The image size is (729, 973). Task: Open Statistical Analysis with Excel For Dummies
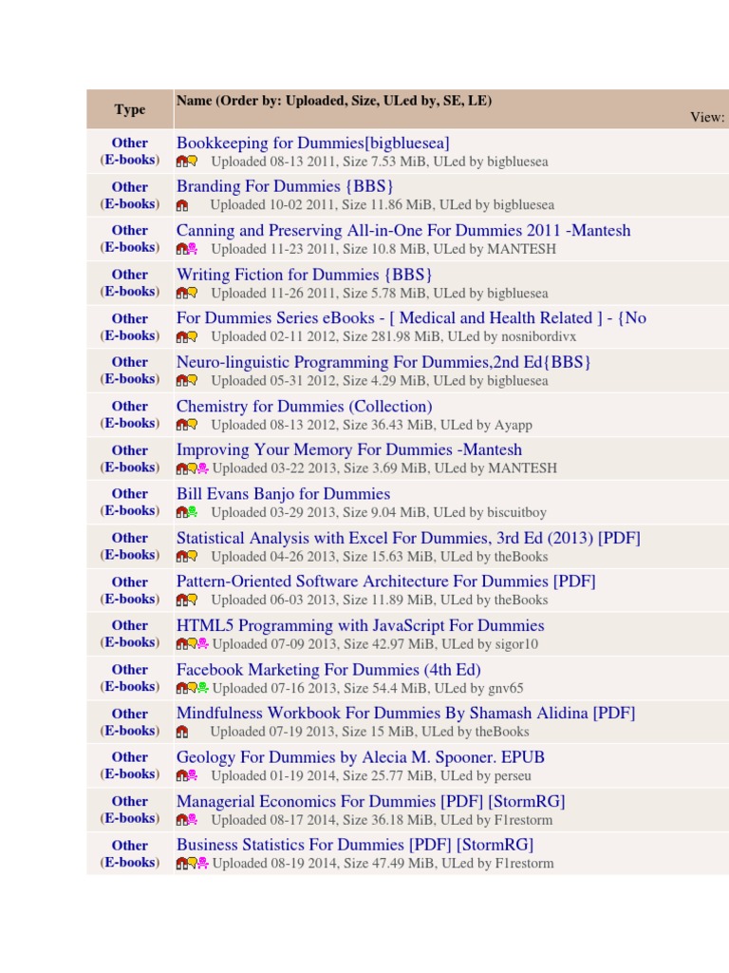coord(408,538)
